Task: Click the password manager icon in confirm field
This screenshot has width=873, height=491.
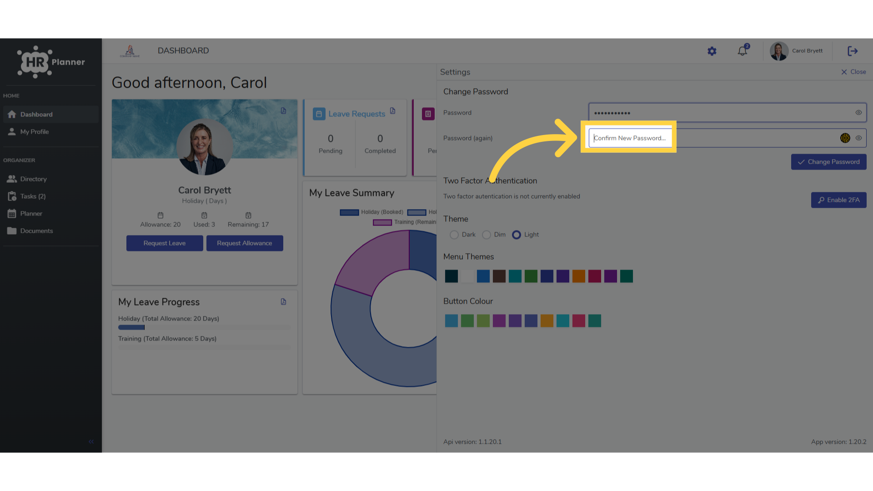Action: [845, 138]
